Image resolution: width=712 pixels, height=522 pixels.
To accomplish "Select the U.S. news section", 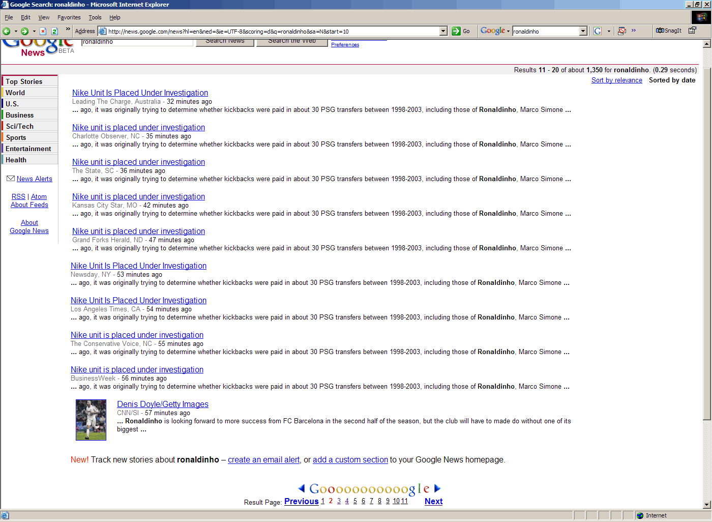I will pos(30,104).
